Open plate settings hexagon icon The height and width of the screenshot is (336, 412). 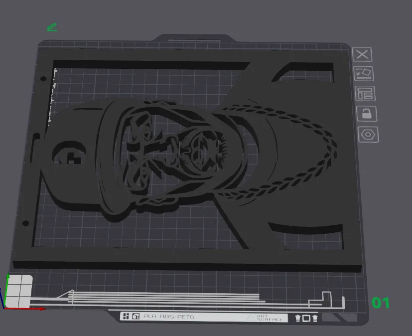click(x=368, y=135)
